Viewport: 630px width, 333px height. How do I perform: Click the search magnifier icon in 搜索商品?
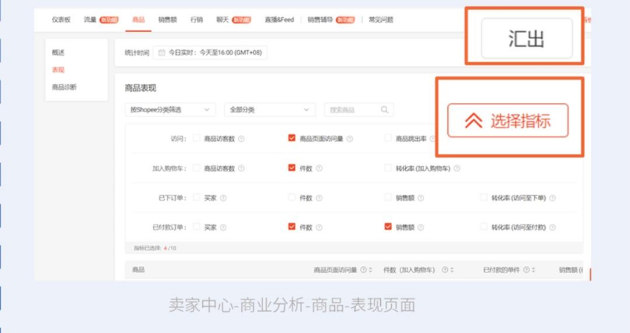(x=384, y=109)
